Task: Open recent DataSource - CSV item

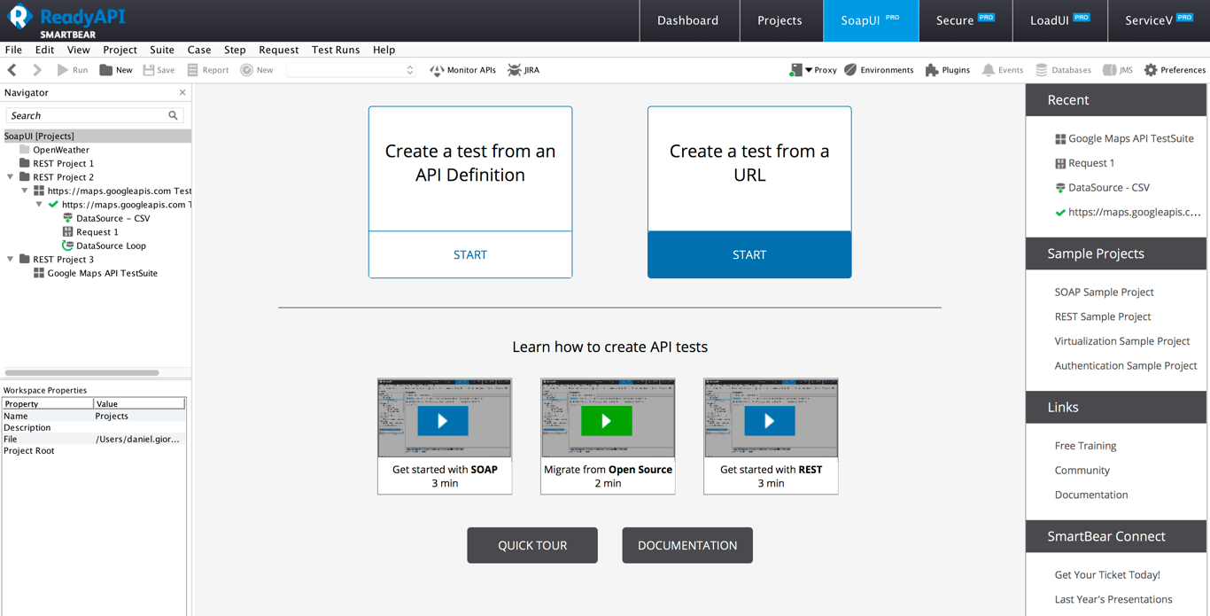Action: [x=1102, y=187]
